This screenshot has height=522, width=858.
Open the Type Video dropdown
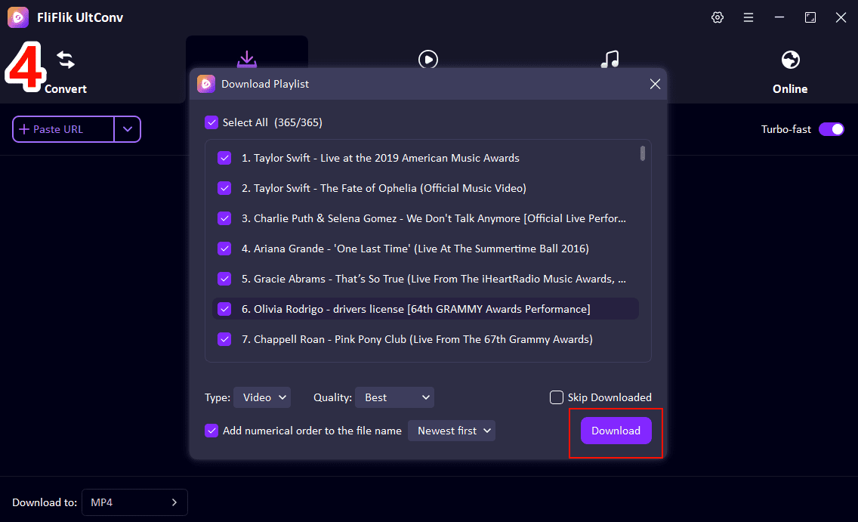coord(261,397)
